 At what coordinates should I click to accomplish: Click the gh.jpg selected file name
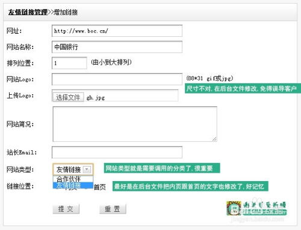tap(96, 98)
